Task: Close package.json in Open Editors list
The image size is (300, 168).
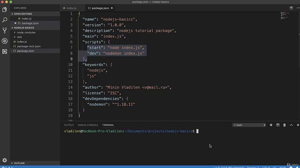Action: coord(15,23)
